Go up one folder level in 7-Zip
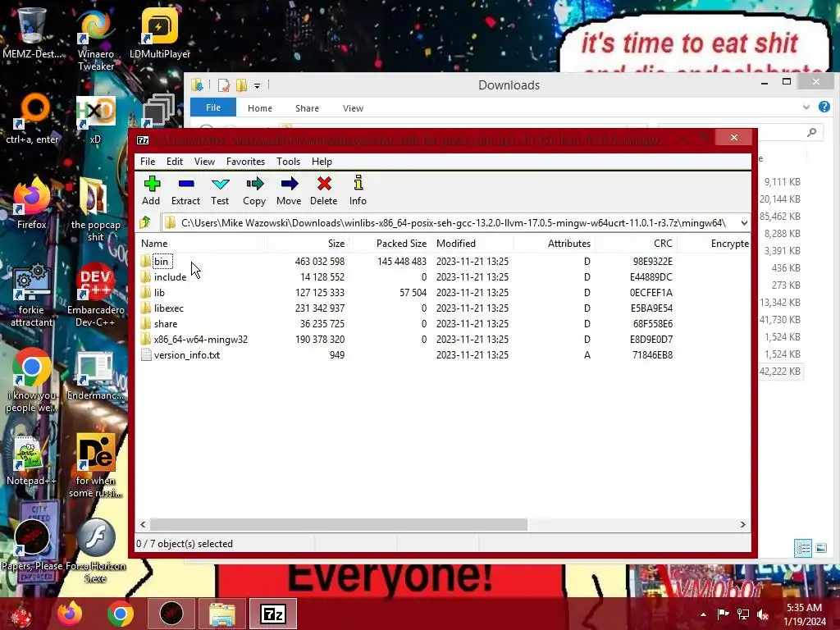This screenshot has height=630, width=840. [x=144, y=222]
